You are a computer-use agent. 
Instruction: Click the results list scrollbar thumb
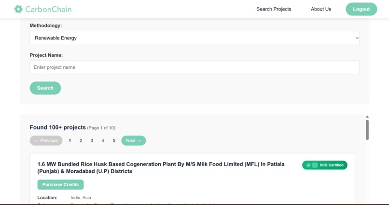pyautogui.click(x=367, y=130)
